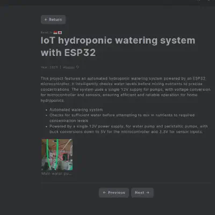The width and height of the screenshot is (215, 215).
Task: Open the main water pump thumbnail image
Action: pos(57,154)
